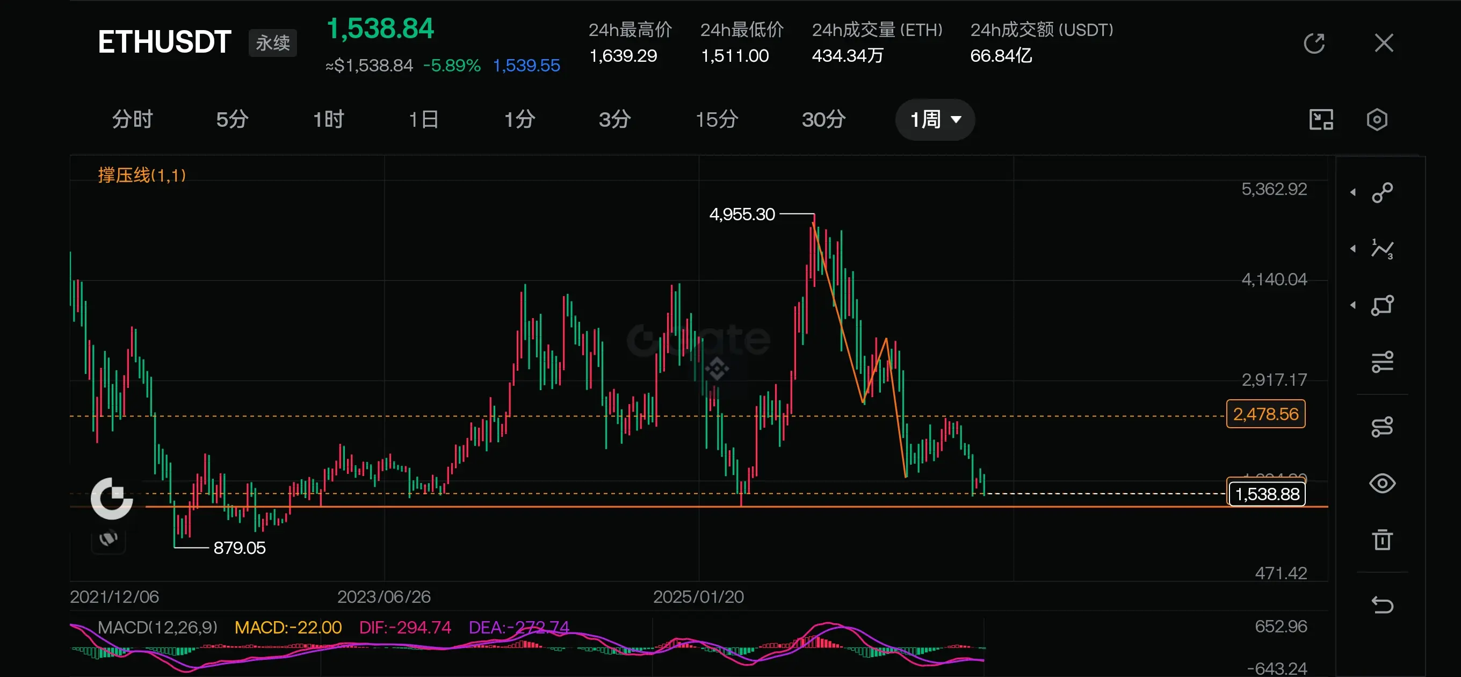Image resolution: width=1461 pixels, height=677 pixels.
Task: Tap the 471.42 price axis label
Action: coord(1281,573)
